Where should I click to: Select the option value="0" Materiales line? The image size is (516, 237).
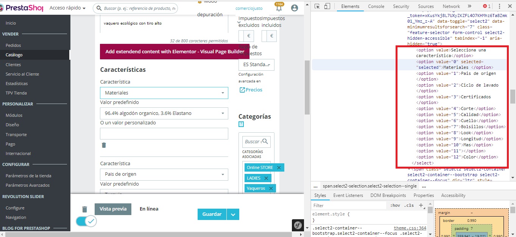click(410, 65)
